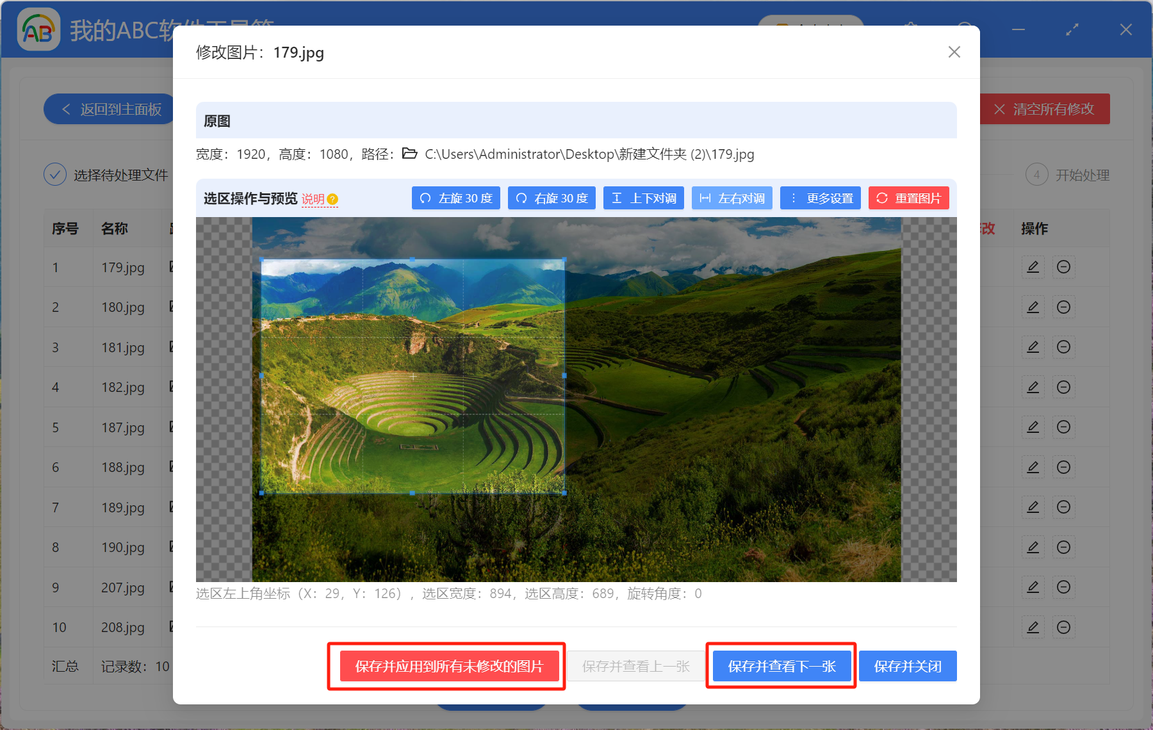Image resolution: width=1153 pixels, height=730 pixels.
Task: Remove row 8 190.jpg with minus icon
Action: (x=1064, y=547)
